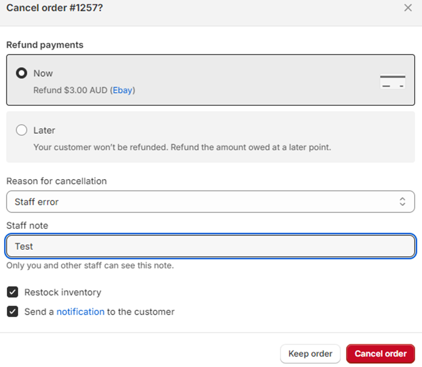Click the Staff note input field
422x367 pixels.
coord(211,246)
